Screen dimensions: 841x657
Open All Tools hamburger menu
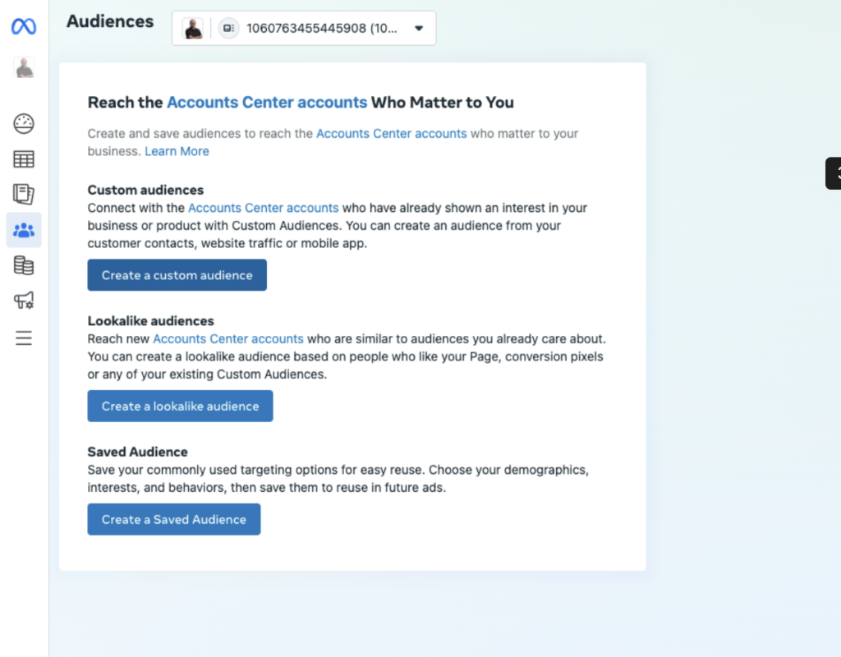[x=24, y=338]
